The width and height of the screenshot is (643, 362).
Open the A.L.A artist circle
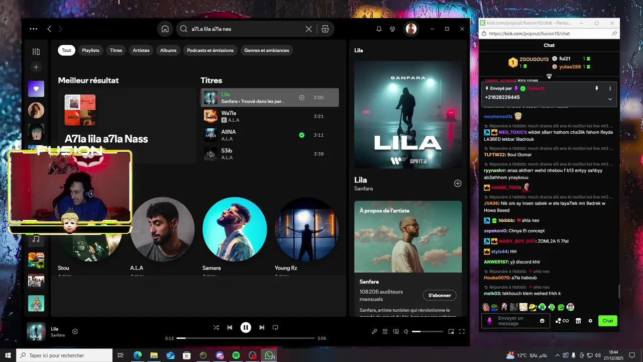[x=162, y=229]
